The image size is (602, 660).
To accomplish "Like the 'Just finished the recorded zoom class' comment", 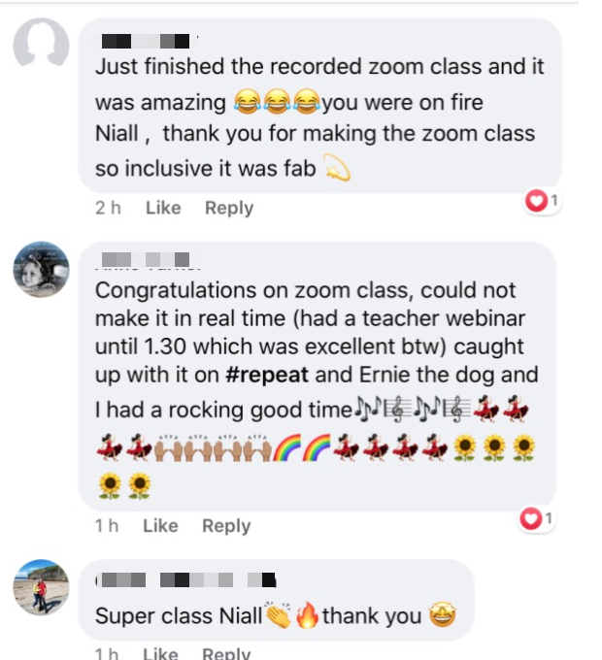I will pyautogui.click(x=163, y=208).
